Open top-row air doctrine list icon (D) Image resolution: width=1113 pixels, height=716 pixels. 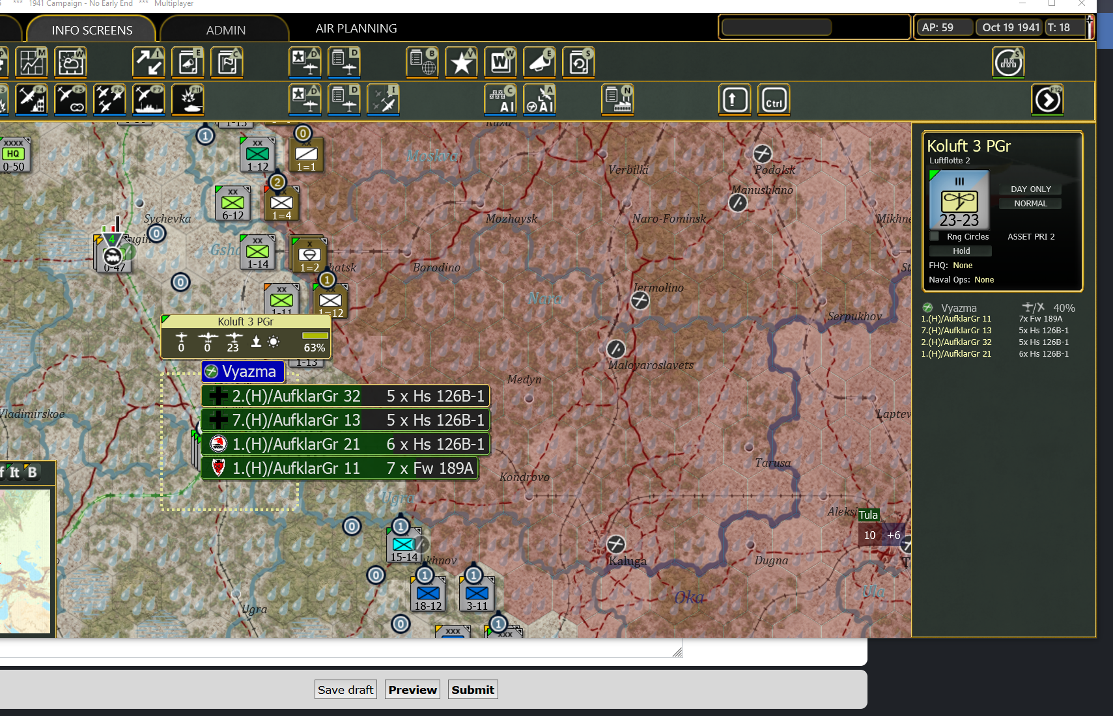coord(344,62)
